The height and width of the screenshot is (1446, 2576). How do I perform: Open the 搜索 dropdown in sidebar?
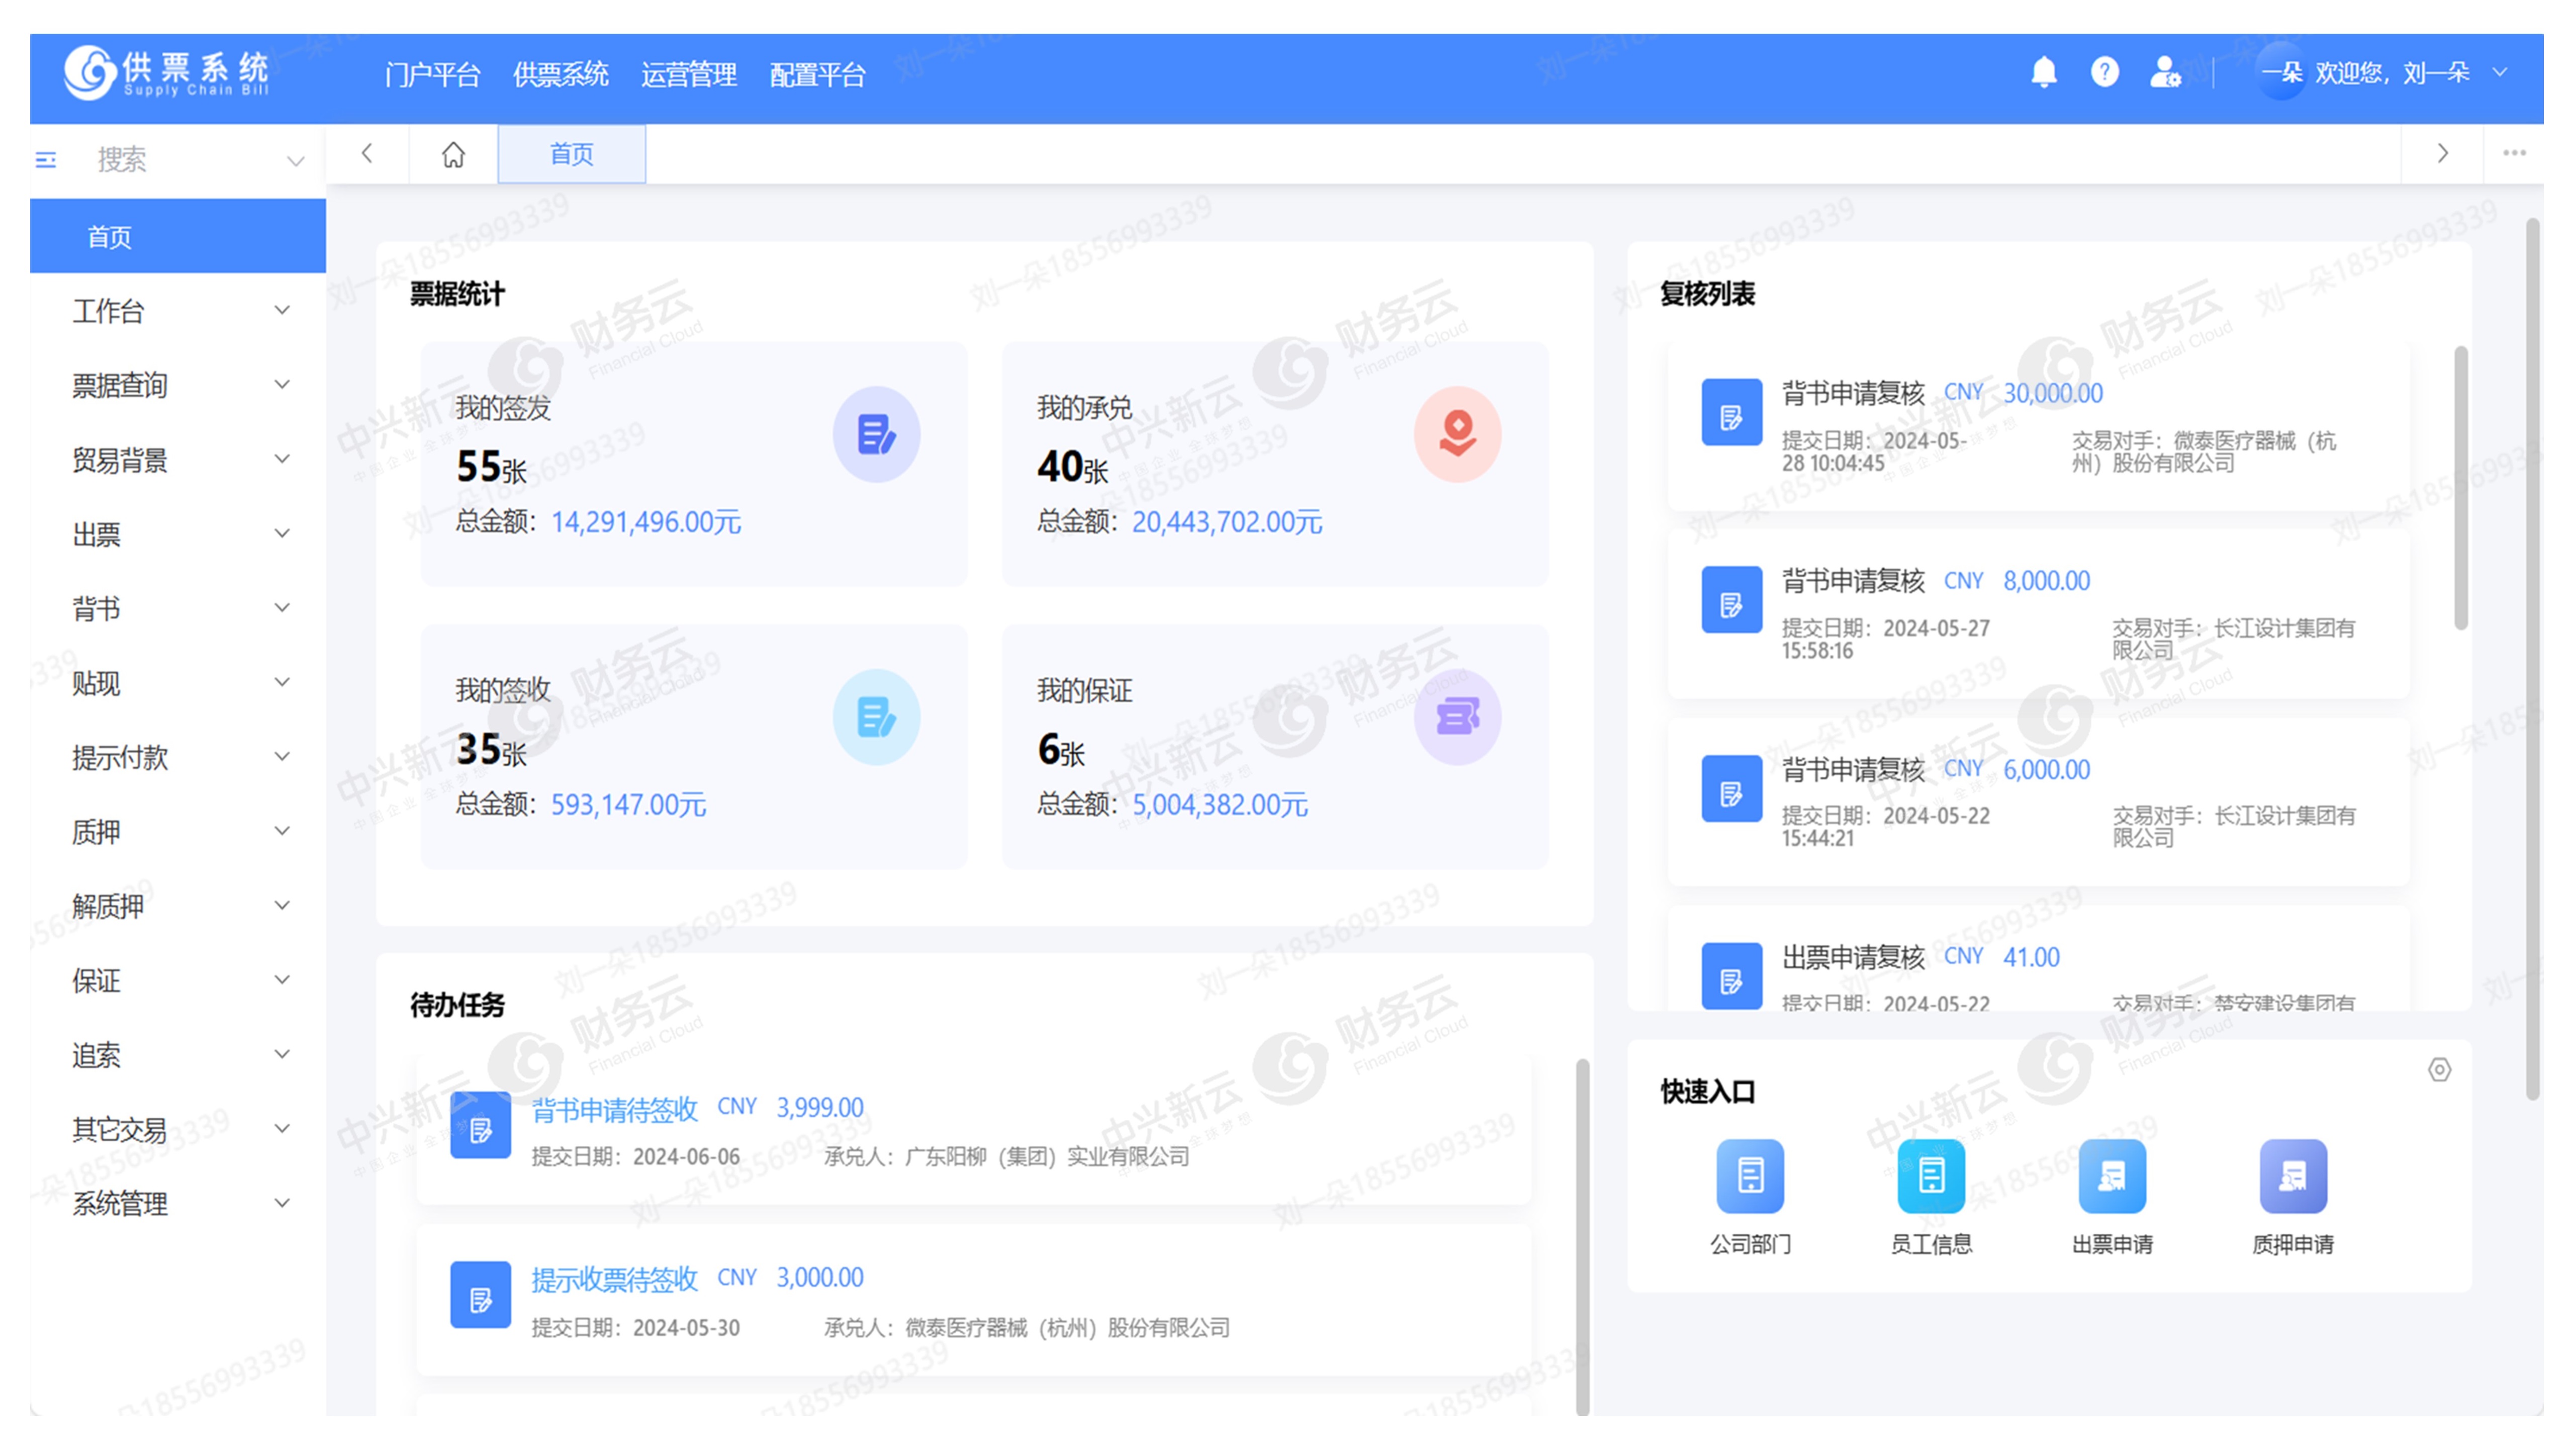295,161
